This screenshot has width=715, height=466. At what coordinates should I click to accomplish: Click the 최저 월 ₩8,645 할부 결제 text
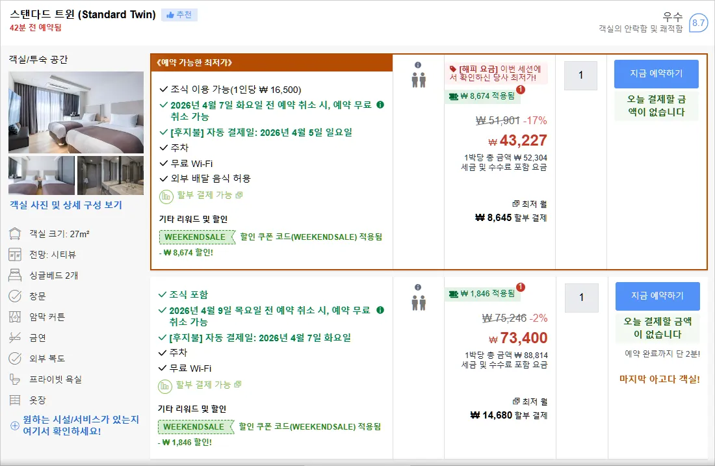[511, 211]
